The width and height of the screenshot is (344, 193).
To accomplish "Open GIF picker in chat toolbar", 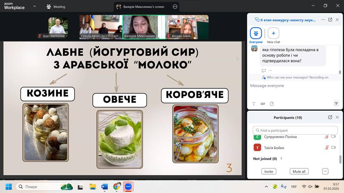I will pyautogui.click(x=263, y=104).
